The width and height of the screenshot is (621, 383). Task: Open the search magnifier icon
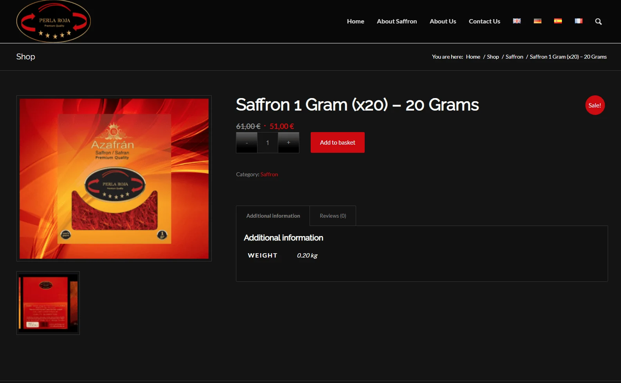599,21
